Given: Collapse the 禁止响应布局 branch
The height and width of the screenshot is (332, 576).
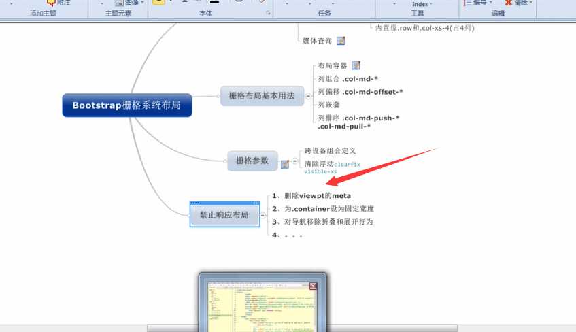Looking at the screenshot, I should point(263,216).
